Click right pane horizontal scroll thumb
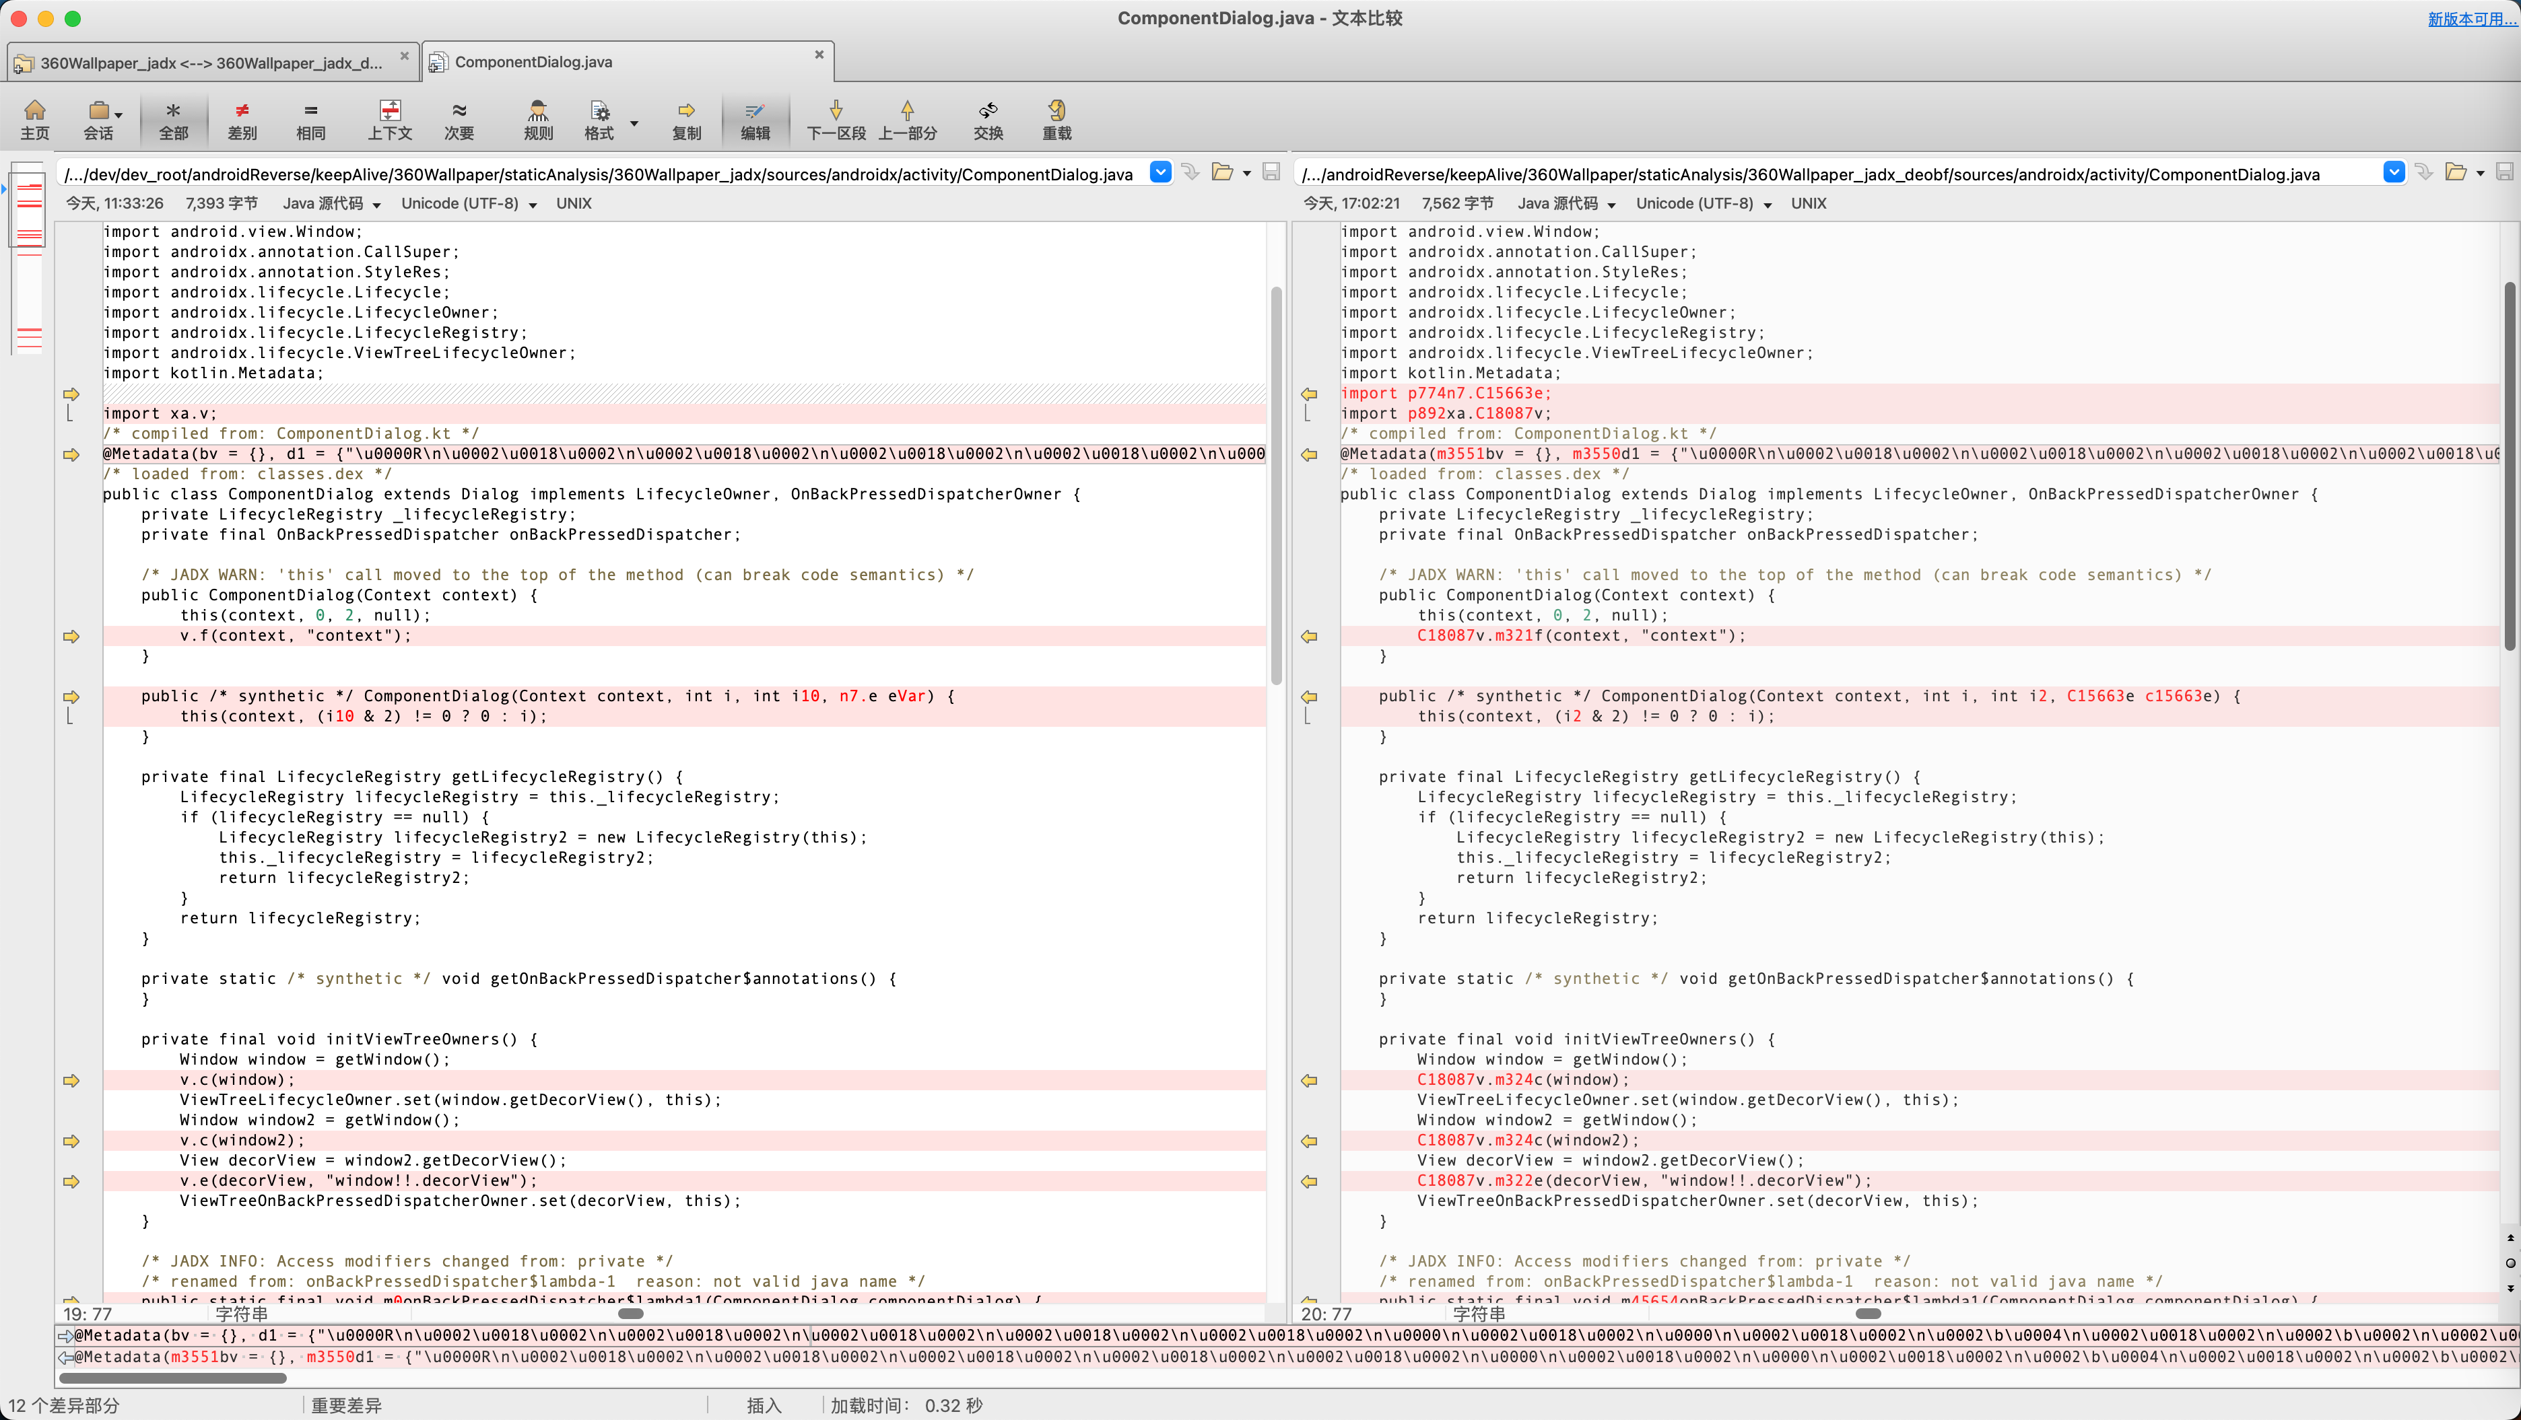Viewport: 2521px width, 1420px height. coord(1869,1314)
